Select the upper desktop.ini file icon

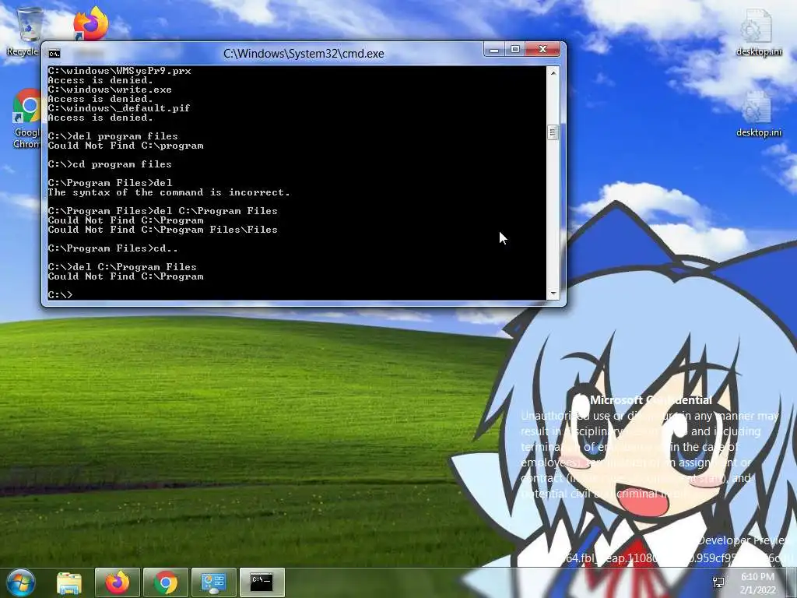pos(758,33)
